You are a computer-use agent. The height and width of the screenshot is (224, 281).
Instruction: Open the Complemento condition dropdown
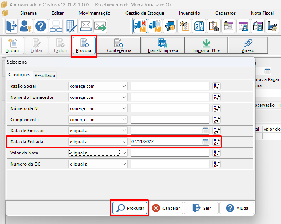(98, 120)
